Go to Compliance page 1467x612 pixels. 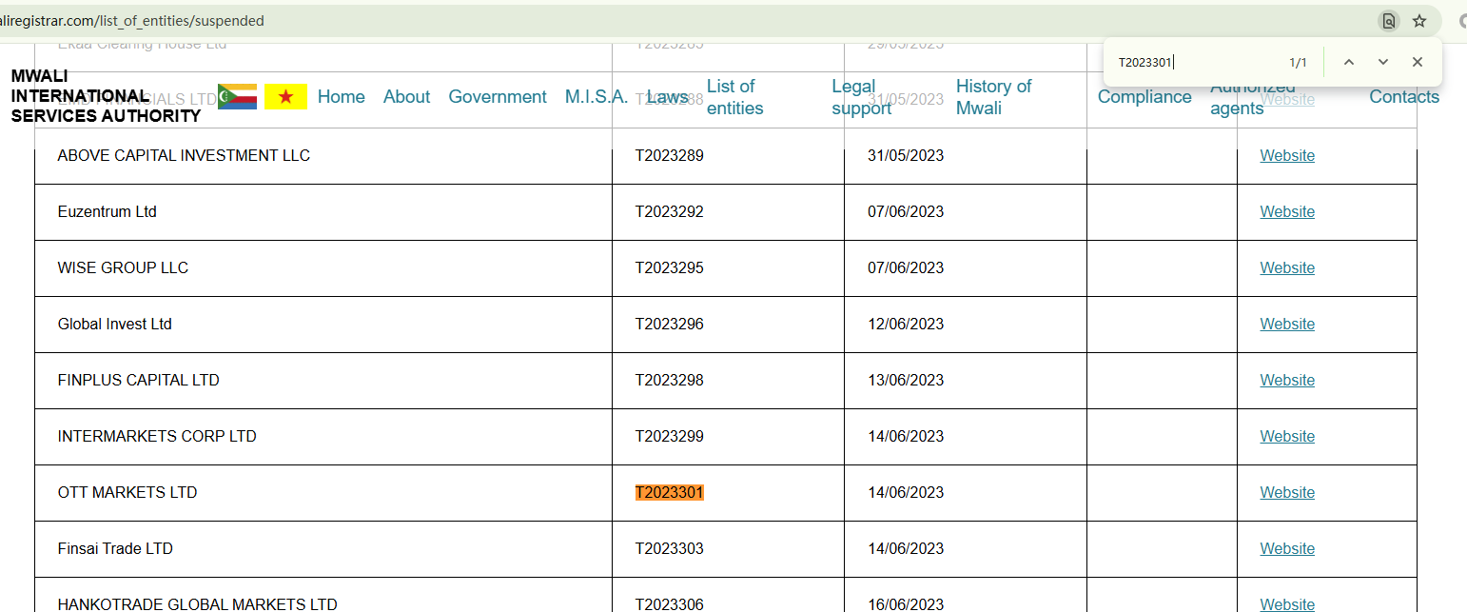[x=1144, y=96]
